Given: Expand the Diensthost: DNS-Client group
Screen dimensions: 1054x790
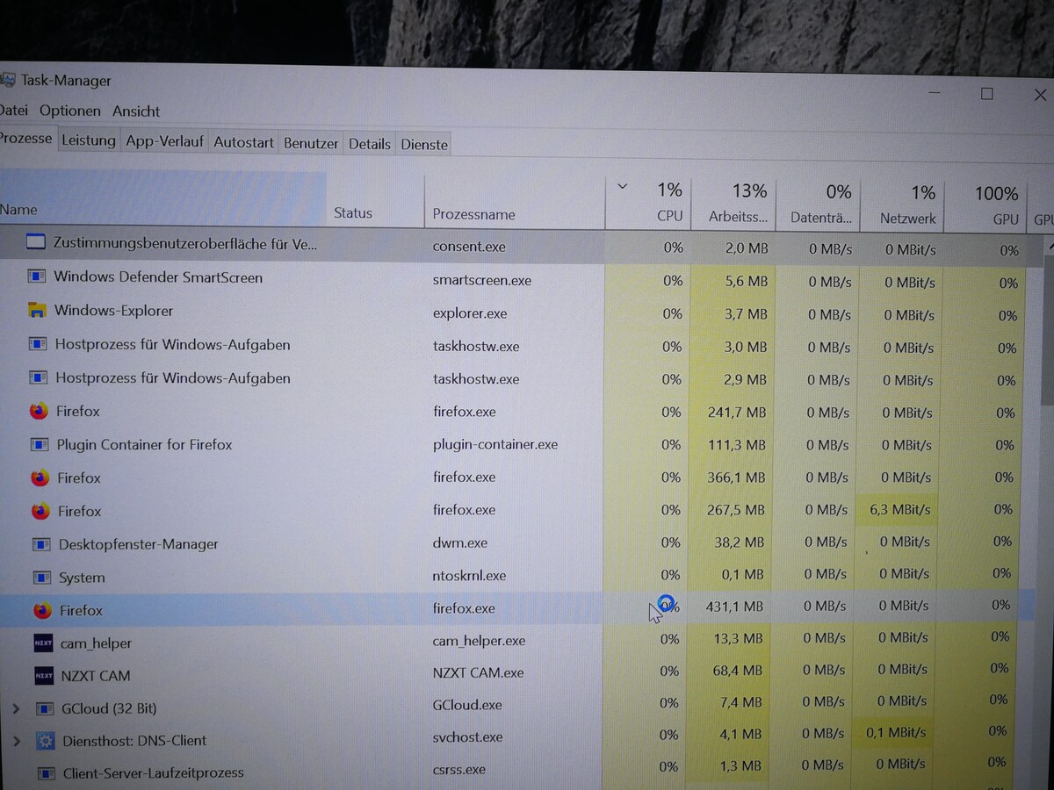Looking at the screenshot, I should pyautogui.click(x=16, y=741).
